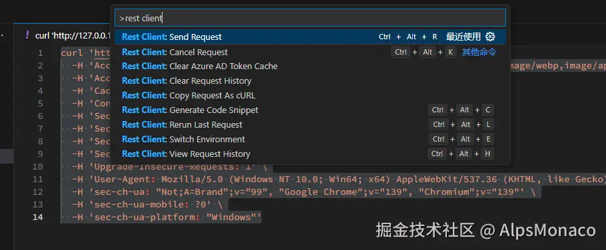The width and height of the screenshot is (606, 250).
Task: Click line number 12 in the gutter
Action: pos(38,192)
